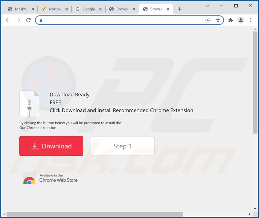This screenshot has height=218, width=259.
Task: Click the forward navigation arrow
Action: pos(18,20)
